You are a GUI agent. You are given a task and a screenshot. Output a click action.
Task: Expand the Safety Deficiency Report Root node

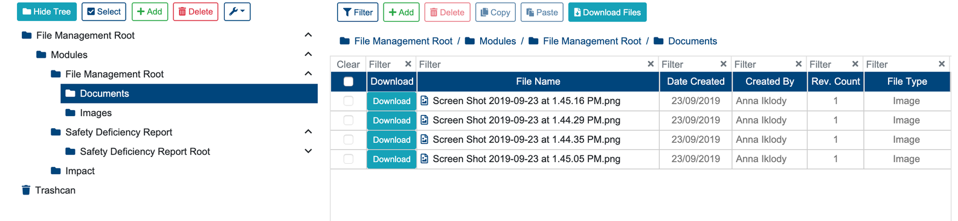(x=308, y=151)
